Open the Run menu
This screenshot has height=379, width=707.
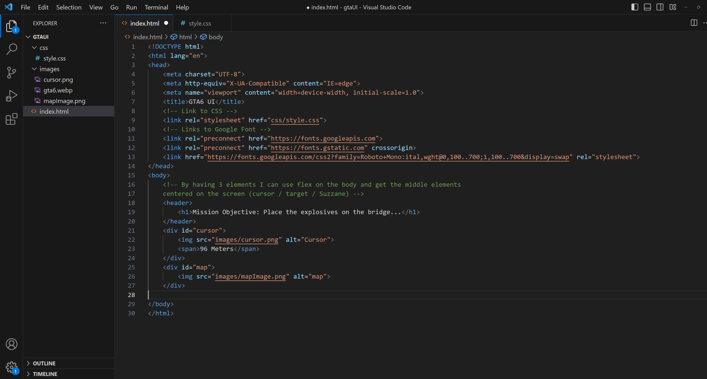(x=131, y=7)
